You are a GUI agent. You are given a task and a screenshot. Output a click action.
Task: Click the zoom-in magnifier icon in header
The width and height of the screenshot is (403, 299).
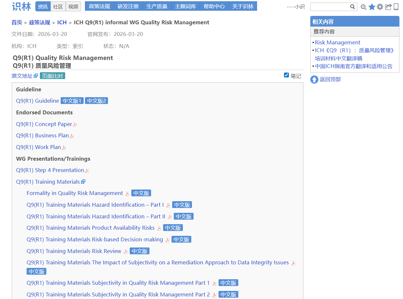(363, 7)
